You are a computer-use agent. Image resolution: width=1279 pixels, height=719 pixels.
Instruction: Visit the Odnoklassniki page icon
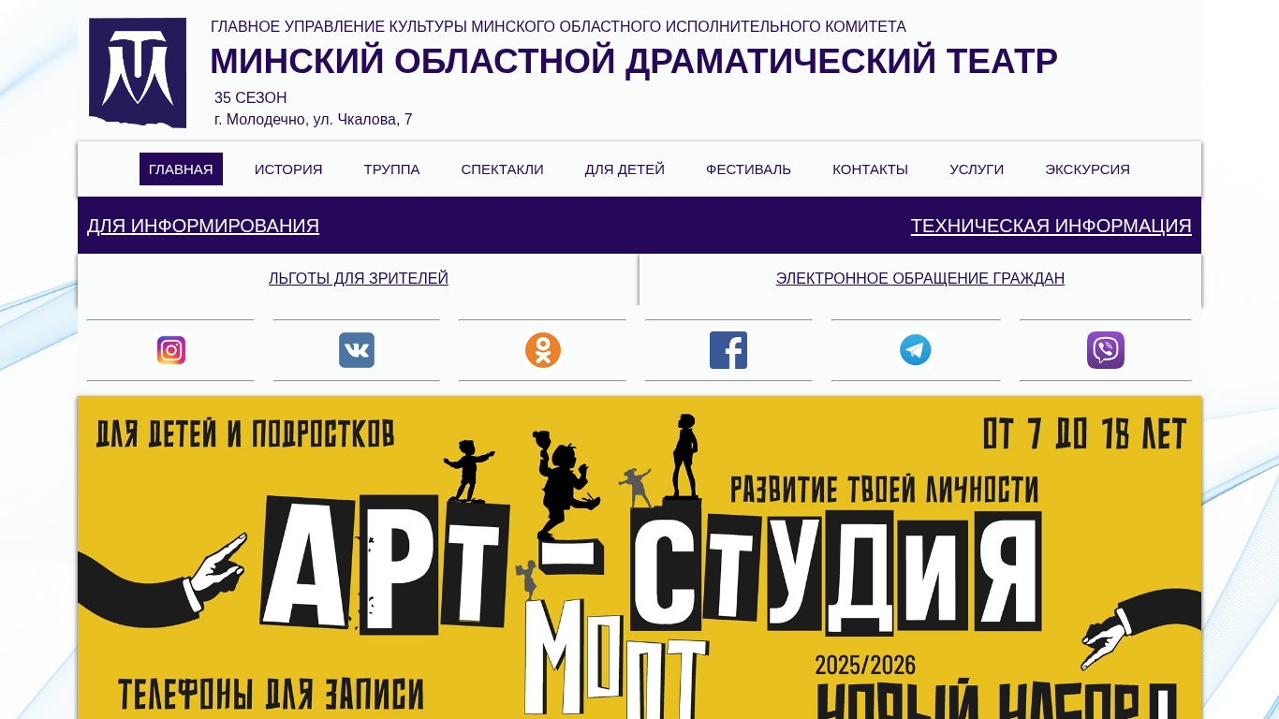coord(543,350)
